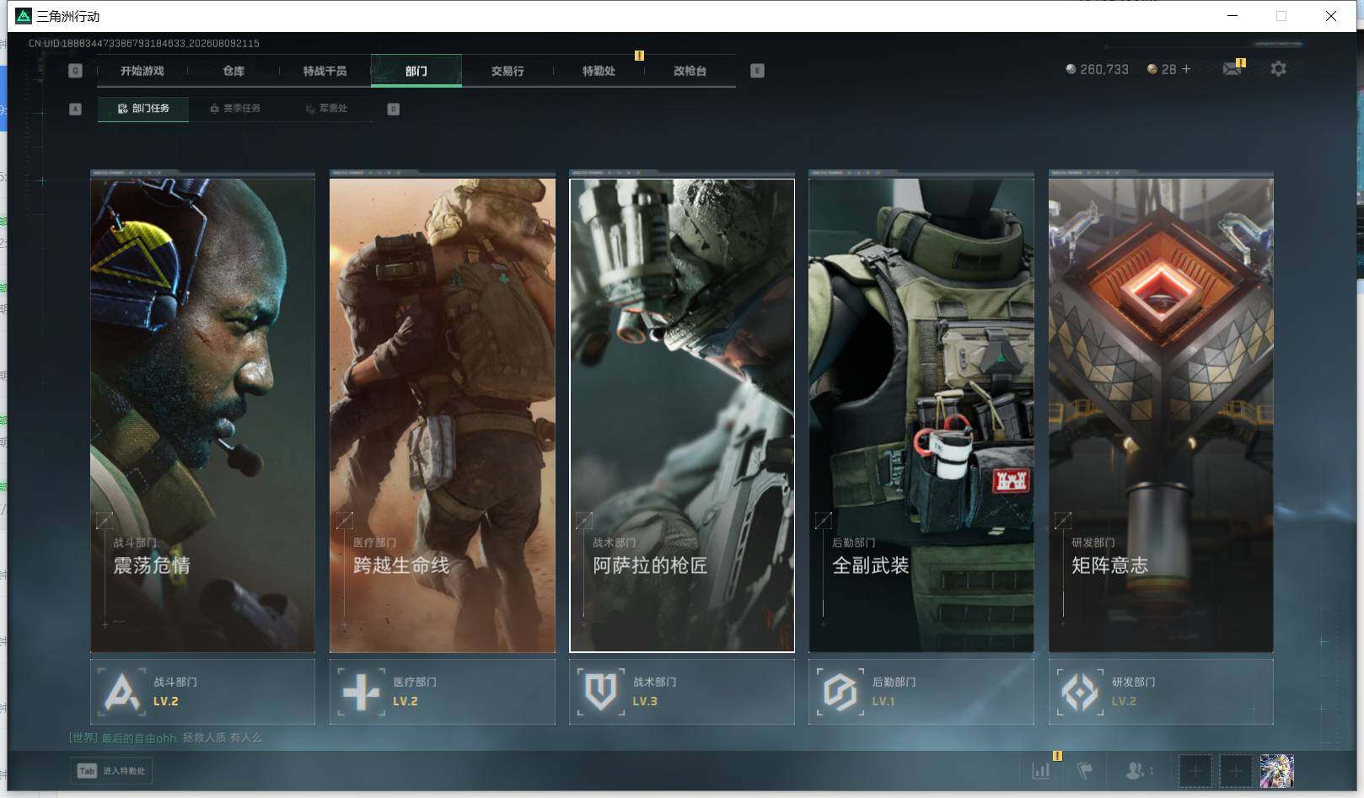Click the 260,733 currency amount
The width and height of the screenshot is (1364, 798).
pyautogui.click(x=1104, y=69)
